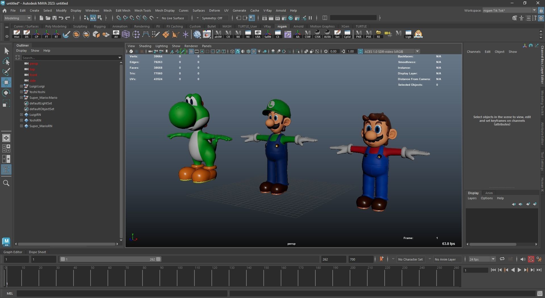Image resolution: width=545 pixels, height=298 pixels.
Task: Switch to the Arnold shelf tab
Action: pyautogui.click(x=298, y=26)
